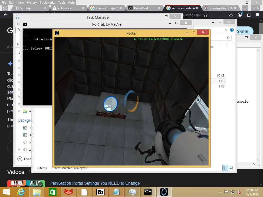The height and width of the screenshot is (197, 263).
Task: Close the survery program browser tab
Action: [121, 8]
